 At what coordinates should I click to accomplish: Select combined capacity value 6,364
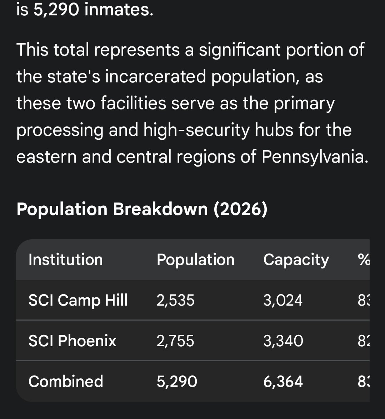(x=283, y=382)
